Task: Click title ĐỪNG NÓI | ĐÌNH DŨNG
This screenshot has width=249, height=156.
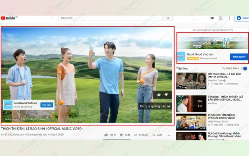Action: click(222, 117)
